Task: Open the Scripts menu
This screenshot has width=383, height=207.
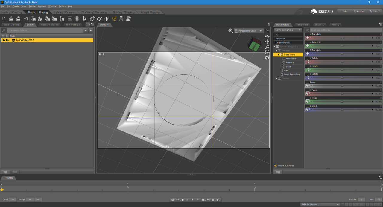Action: pyautogui.click(x=62, y=6)
